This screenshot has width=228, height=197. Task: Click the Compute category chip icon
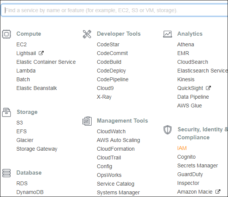(7, 34)
